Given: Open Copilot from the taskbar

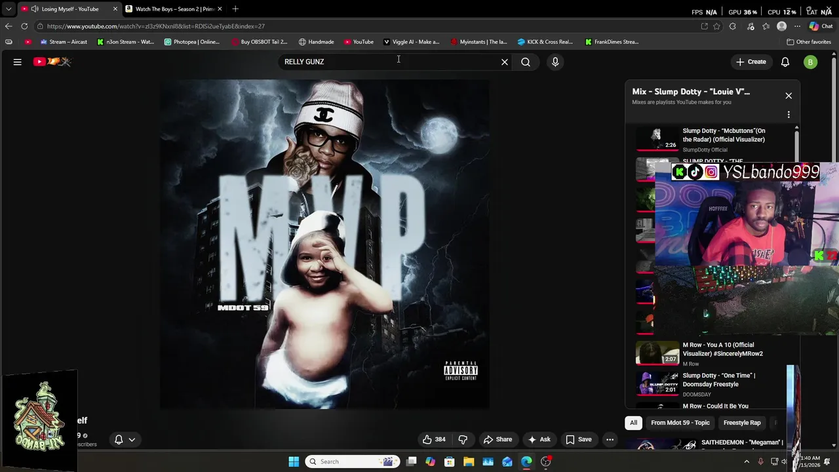Looking at the screenshot, I should pyautogui.click(x=430, y=462).
